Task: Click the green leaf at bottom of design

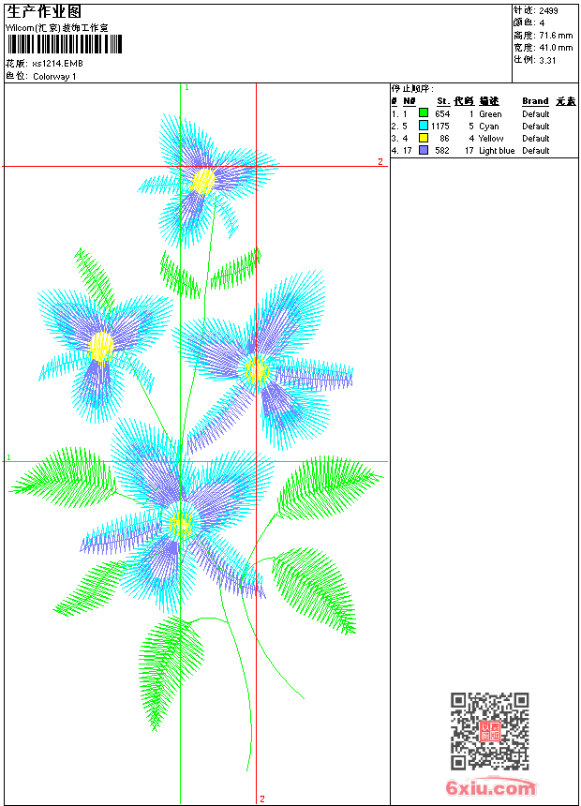Action: pos(170,671)
